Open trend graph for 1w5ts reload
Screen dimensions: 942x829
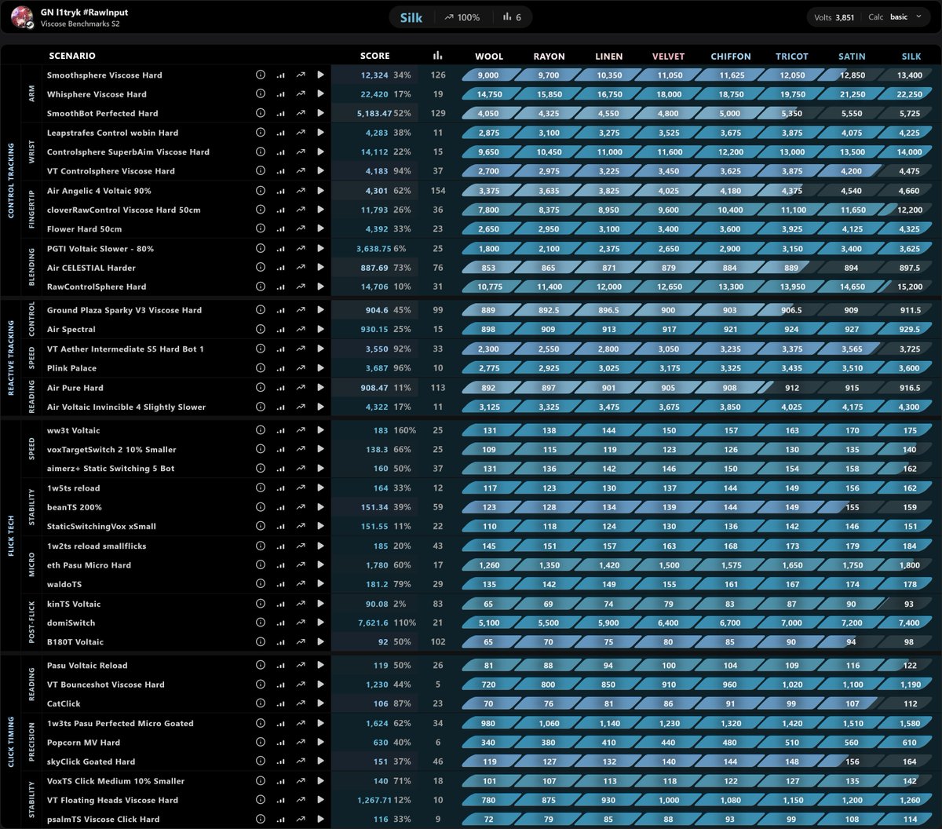pyautogui.click(x=301, y=488)
